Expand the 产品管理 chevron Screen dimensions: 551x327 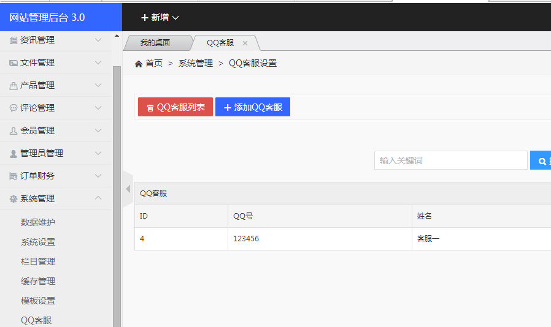(98, 85)
